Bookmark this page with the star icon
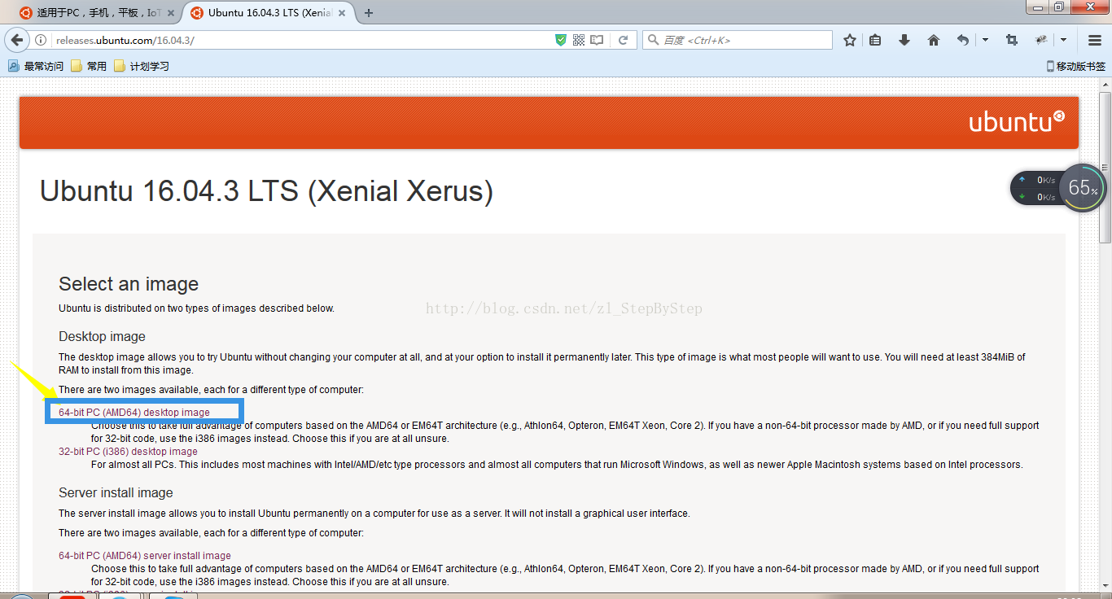 850,40
